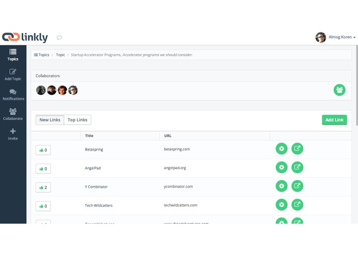Open AngelPad link in external window
The image size is (358, 254).
point(297,168)
